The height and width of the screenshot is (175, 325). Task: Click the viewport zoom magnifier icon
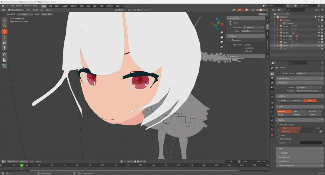click(221, 32)
